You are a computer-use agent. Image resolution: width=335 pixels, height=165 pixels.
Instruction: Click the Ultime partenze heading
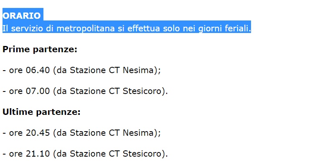click(41, 112)
